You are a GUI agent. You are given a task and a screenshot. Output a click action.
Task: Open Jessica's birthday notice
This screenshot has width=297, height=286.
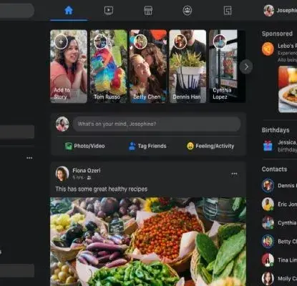pyautogui.click(x=280, y=146)
